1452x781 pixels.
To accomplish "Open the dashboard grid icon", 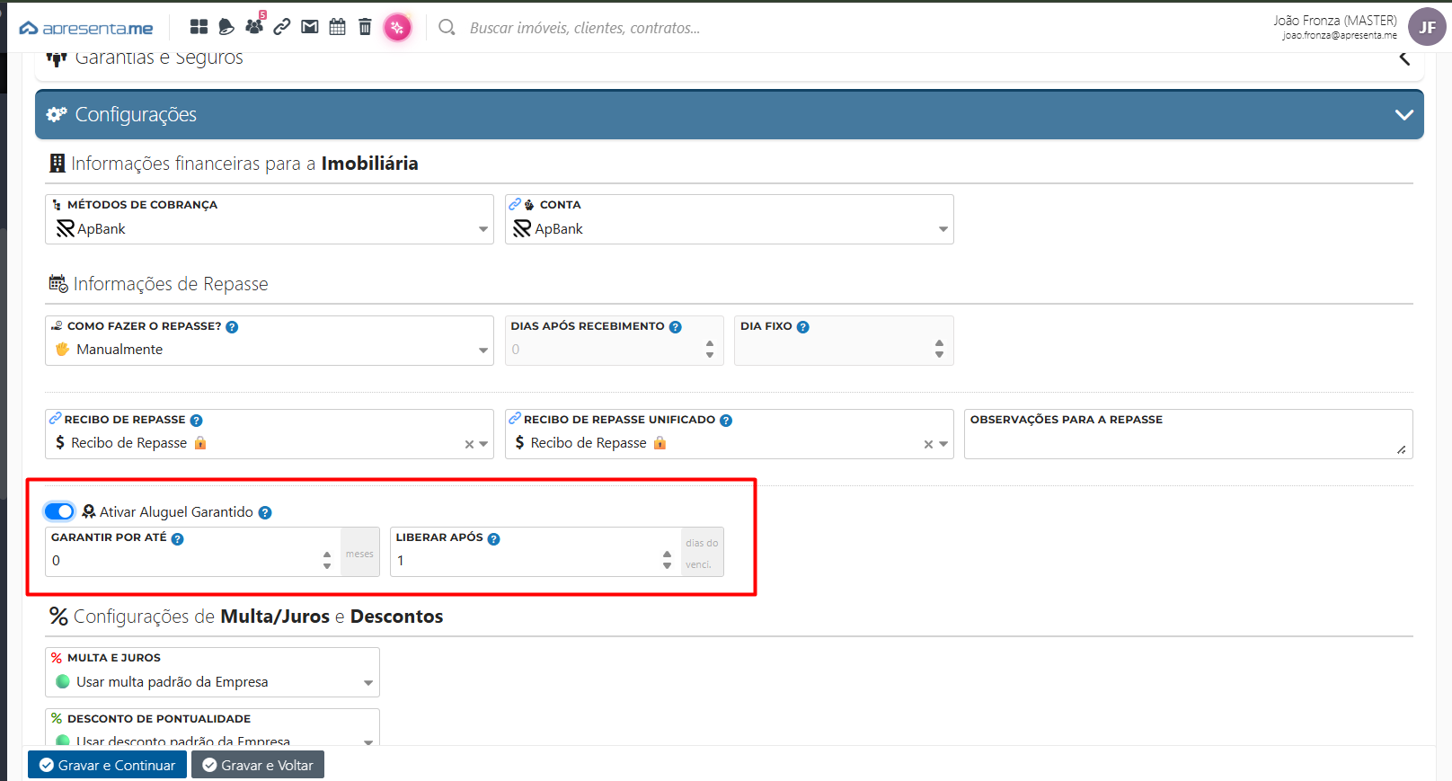I will tap(199, 27).
